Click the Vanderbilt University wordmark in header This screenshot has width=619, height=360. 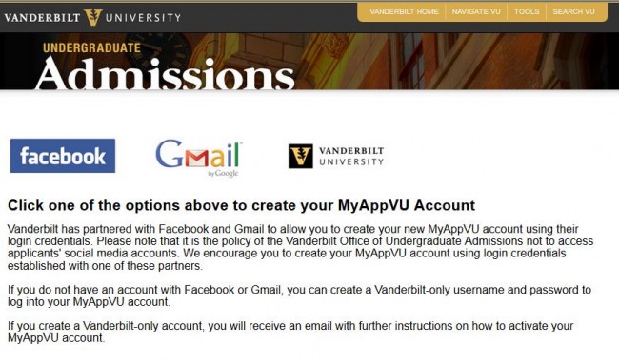(92, 18)
